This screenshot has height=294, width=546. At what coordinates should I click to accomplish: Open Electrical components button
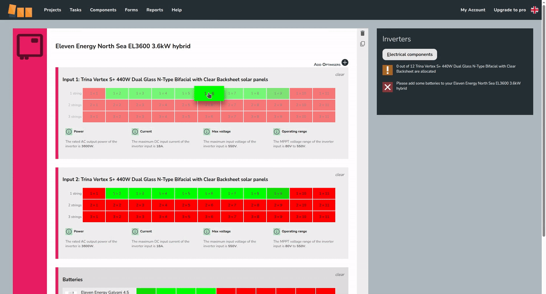click(409, 54)
